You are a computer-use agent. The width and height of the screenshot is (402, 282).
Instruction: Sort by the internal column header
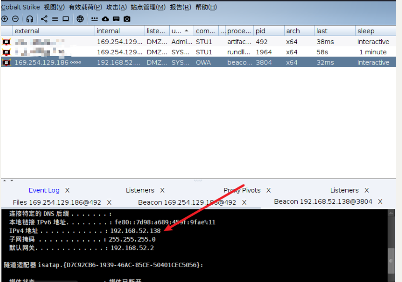coord(119,31)
